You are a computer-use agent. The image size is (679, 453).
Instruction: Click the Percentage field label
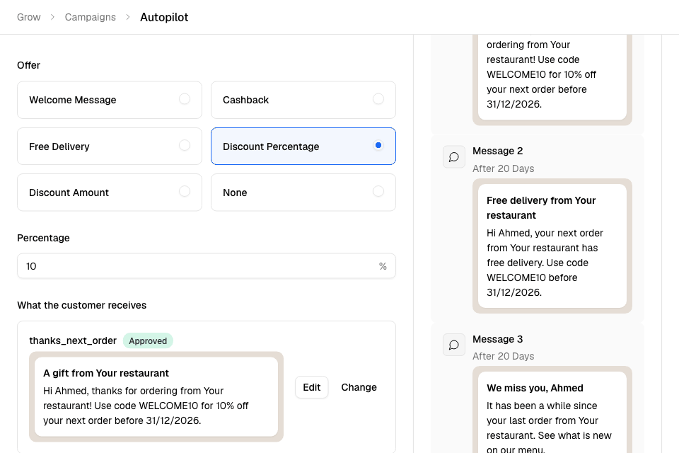click(43, 238)
